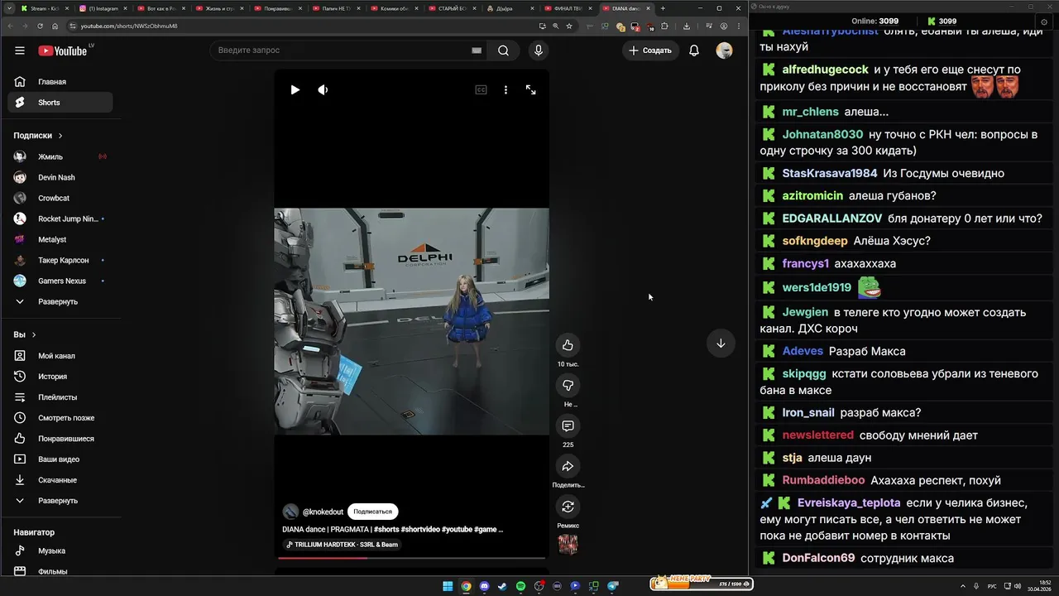
Task: Open the Windows Start menu
Action: [x=448, y=586]
